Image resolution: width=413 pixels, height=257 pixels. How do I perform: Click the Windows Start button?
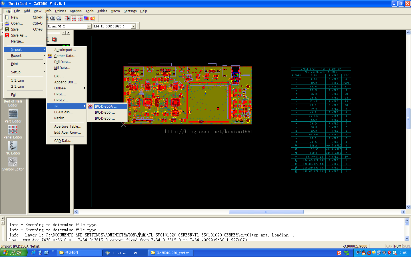pyautogui.click(x=13, y=253)
